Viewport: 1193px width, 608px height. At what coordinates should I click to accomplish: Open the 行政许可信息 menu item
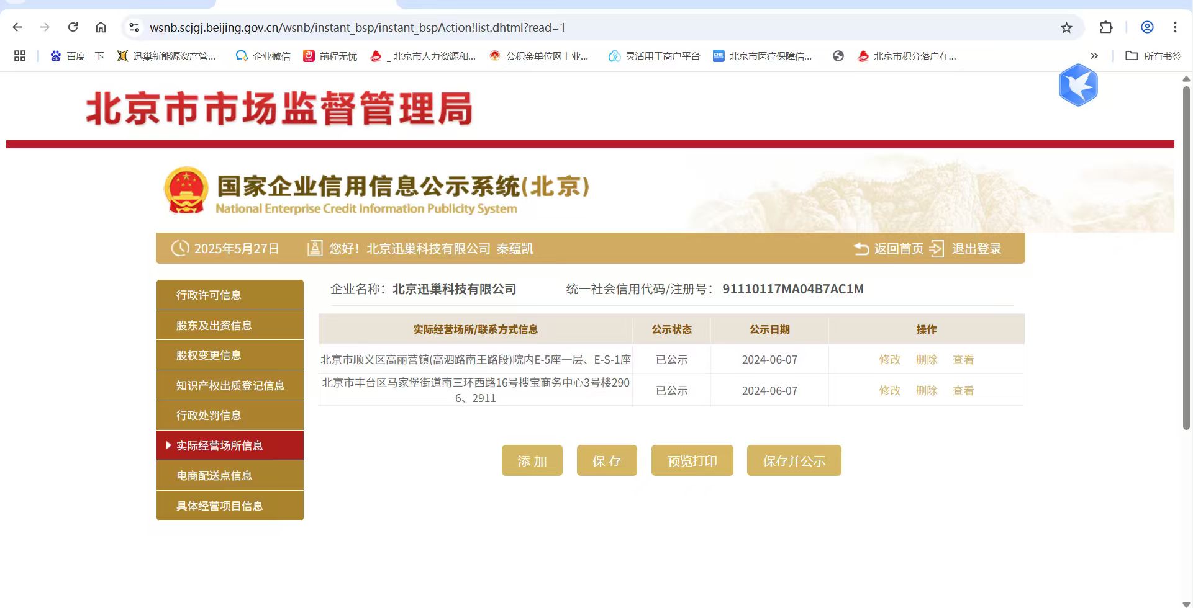(230, 295)
